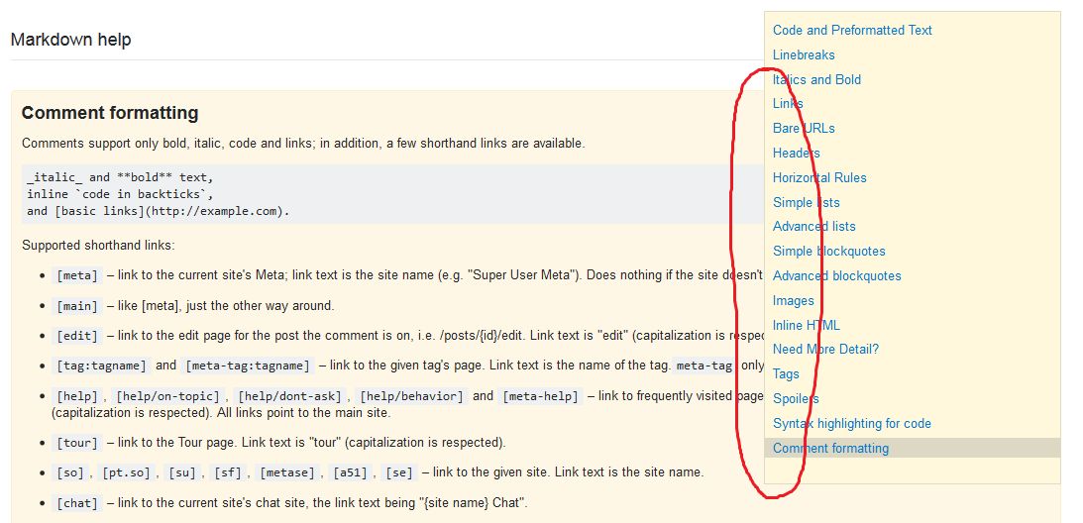Open Advanced lists section
The image size is (1083, 523).
coord(813,227)
